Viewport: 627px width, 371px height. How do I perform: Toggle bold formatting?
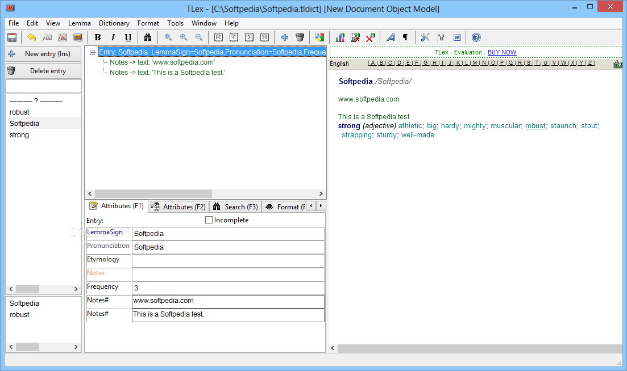[x=98, y=37]
